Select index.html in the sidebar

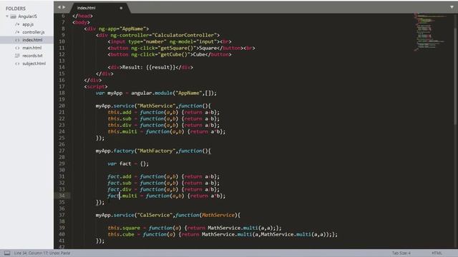[x=32, y=40]
